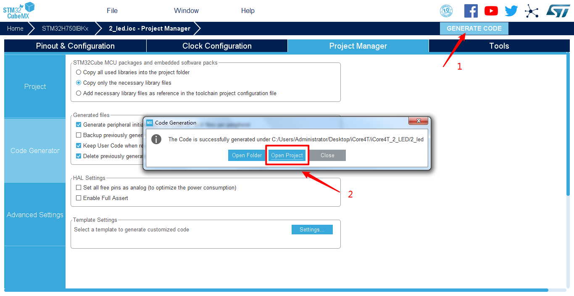Open the Advanced Settings side panel
Screen dimensions: 574x296
point(35,215)
